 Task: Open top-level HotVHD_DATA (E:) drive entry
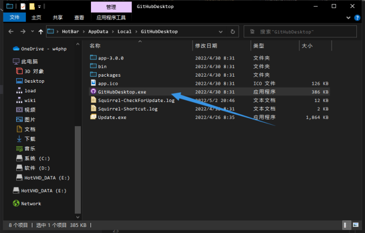click(x=39, y=191)
